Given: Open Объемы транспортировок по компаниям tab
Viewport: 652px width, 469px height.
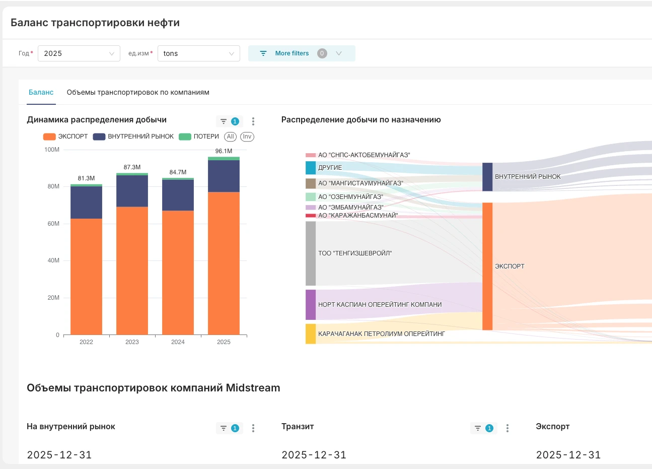Looking at the screenshot, I should click(138, 92).
